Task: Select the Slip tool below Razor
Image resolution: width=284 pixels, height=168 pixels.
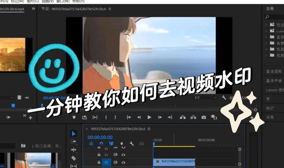Action: (73, 165)
